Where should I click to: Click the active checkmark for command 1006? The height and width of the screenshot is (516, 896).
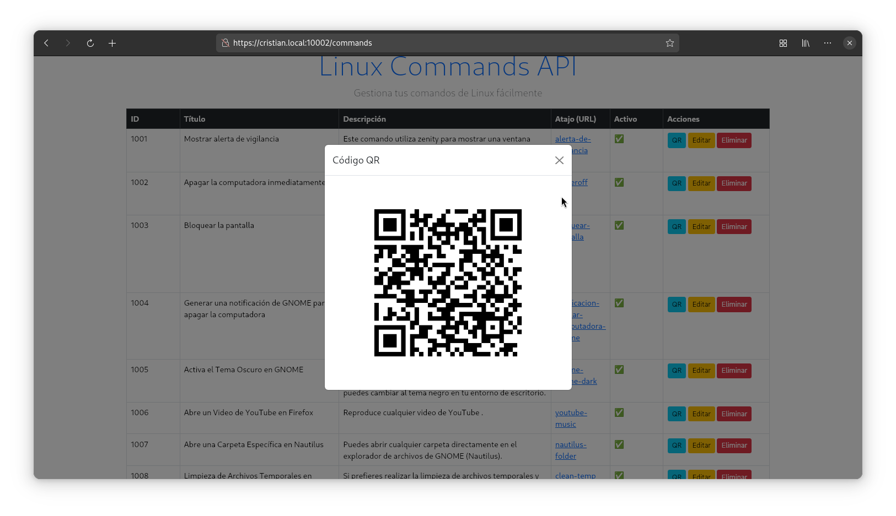(x=619, y=412)
